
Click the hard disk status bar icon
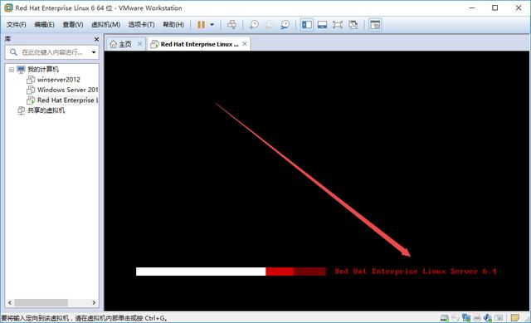445,317
